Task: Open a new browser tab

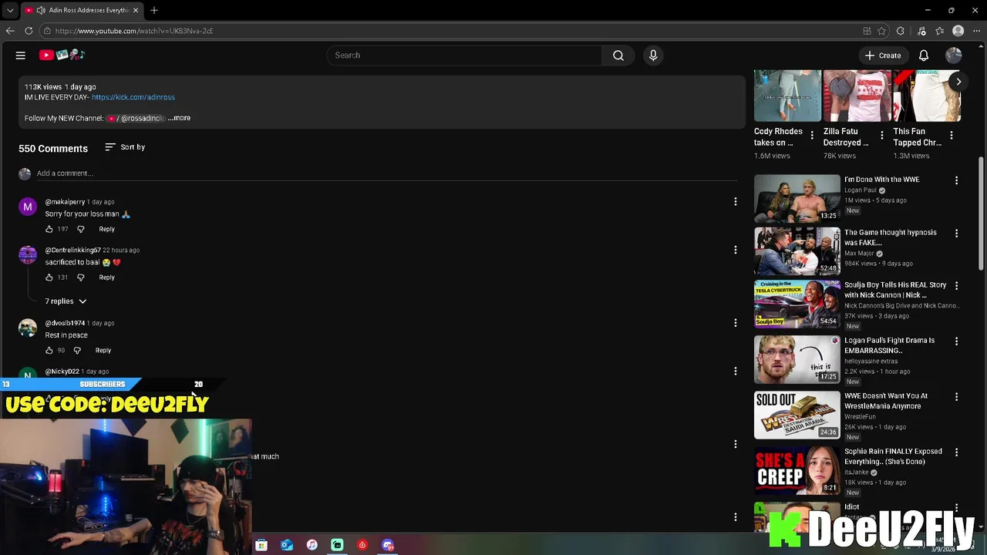Action: click(154, 10)
